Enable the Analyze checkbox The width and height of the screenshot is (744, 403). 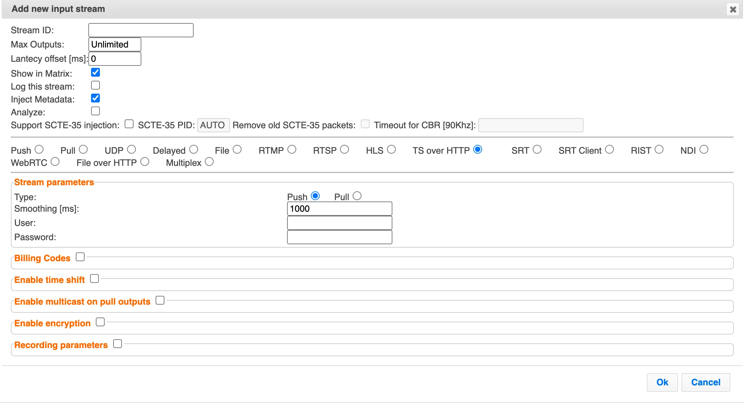click(95, 111)
